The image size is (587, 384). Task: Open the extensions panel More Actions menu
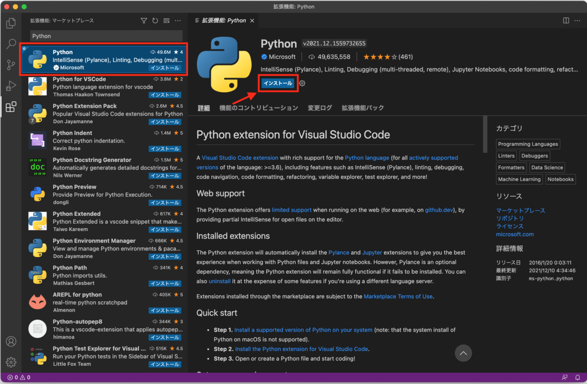click(178, 21)
